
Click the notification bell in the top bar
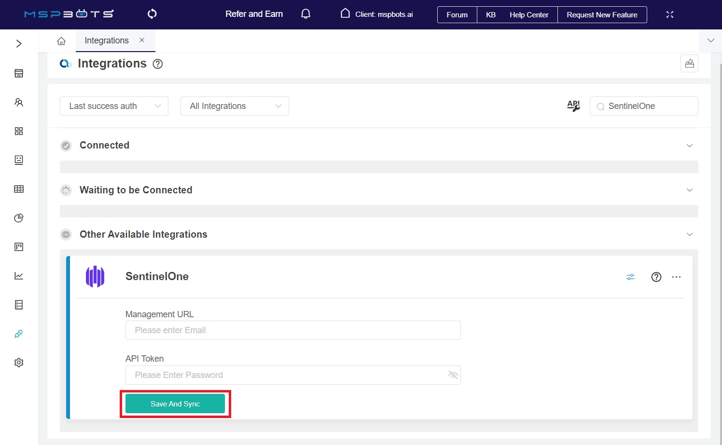click(305, 14)
